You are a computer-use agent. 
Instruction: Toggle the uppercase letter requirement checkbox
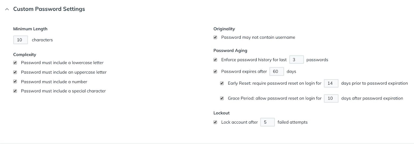[15, 72]
